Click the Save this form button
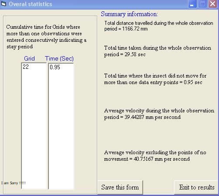The width and height of the screenshot is (219, 196). [x=120, y=187]
